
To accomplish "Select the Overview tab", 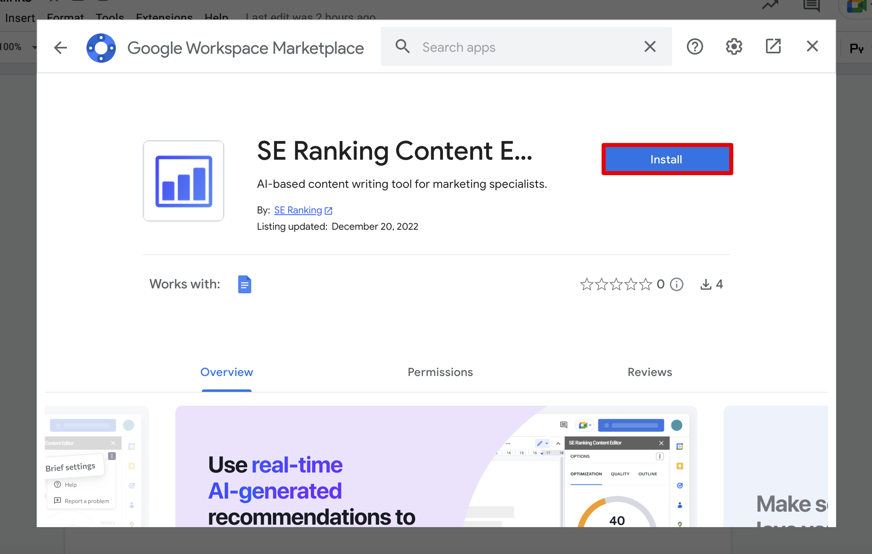I will (227, 372).
